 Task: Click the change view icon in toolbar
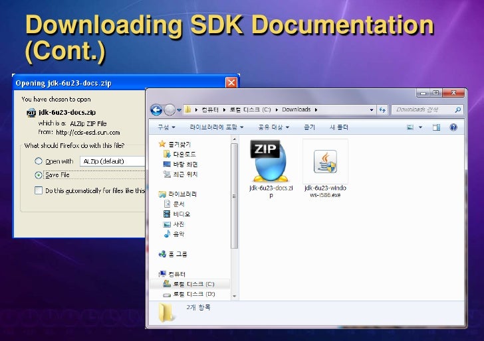pyautogui.click(x=410, y=127)
